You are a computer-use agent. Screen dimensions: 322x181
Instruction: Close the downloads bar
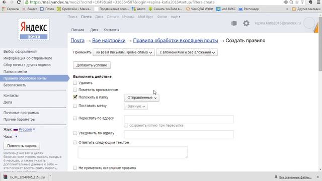pos(317,177)
